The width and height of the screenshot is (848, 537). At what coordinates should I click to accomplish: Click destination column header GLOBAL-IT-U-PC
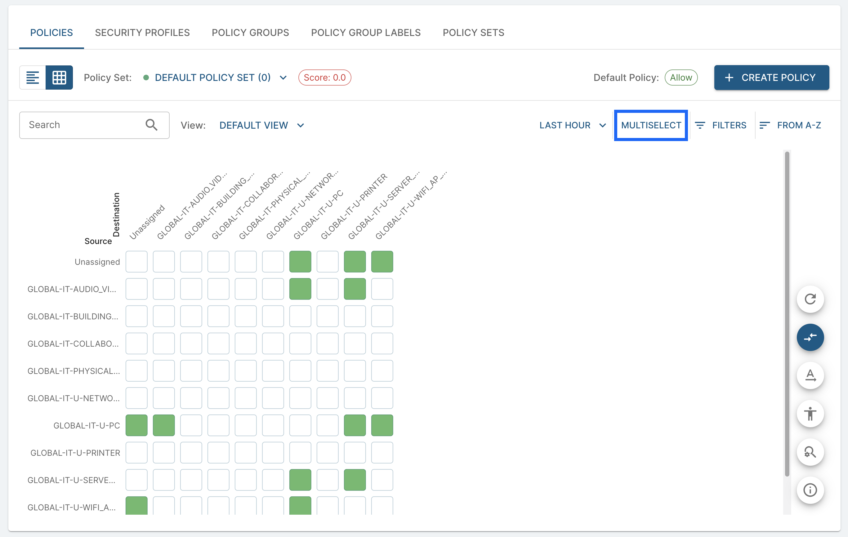tap(318, 215)
